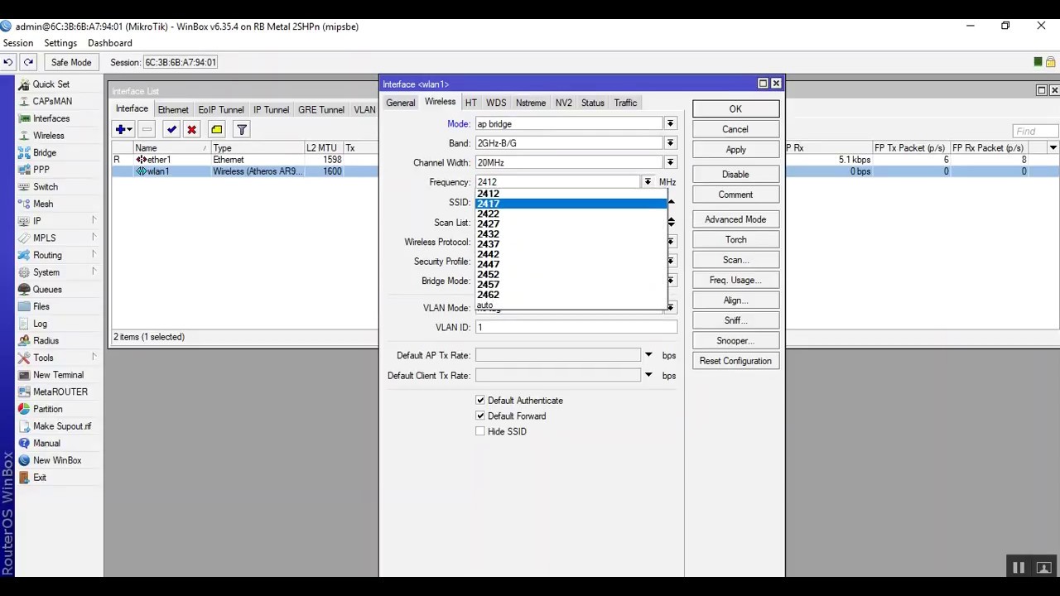Viewport: 1060px width, 596px height.
Task: Select frequency 2462 from list
Action: (x=571, y=295)
